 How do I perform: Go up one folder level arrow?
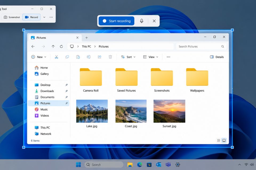coord(53,46)
